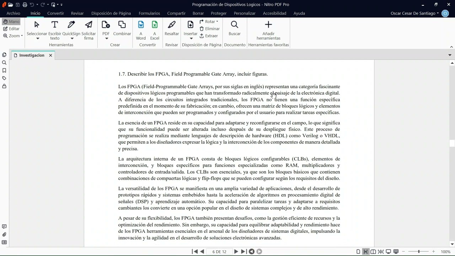Adjust the zoom slider handle
Viewport: 455px width, 256px height.
(419, 251)
